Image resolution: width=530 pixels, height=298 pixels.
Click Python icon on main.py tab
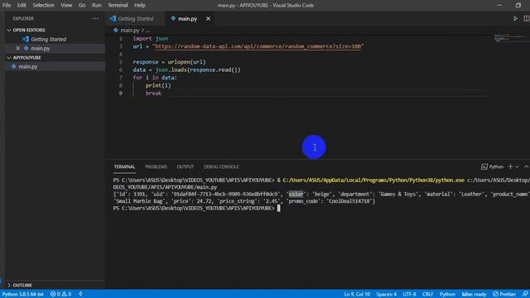click(x=173, y=18)
